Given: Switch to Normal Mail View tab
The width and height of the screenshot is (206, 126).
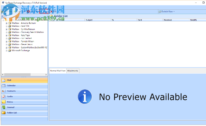Looking at the screenshot, I should (x=58, y=71).
